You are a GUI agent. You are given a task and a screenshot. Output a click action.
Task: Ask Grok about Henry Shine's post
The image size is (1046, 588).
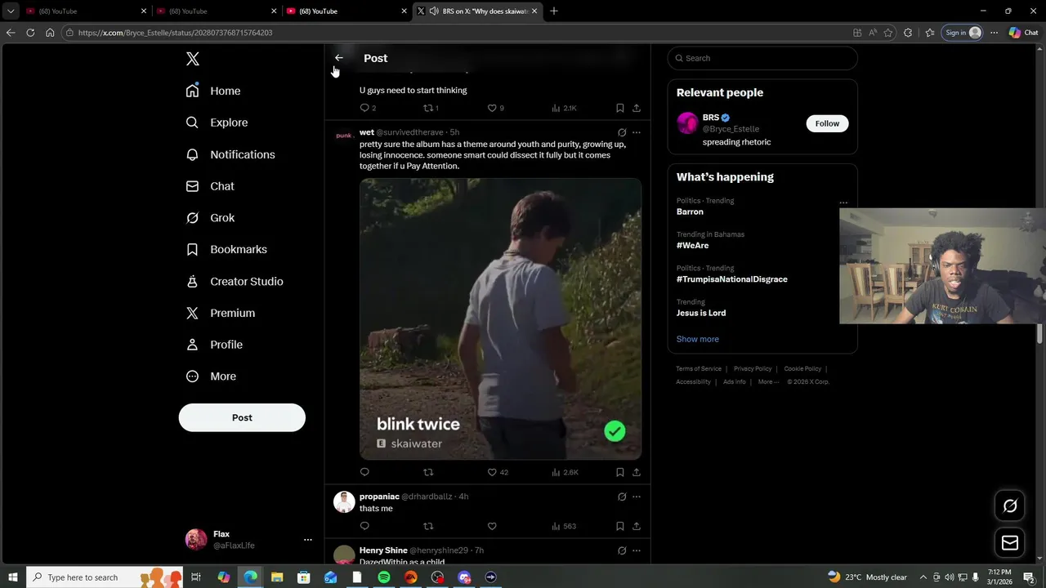point(622,550)
